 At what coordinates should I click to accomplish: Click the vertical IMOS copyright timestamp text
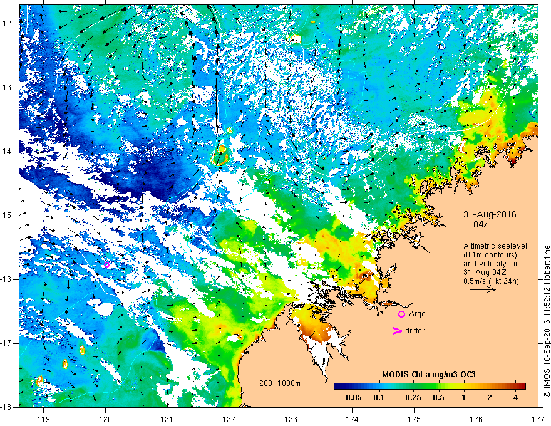[x=547, y=321]
